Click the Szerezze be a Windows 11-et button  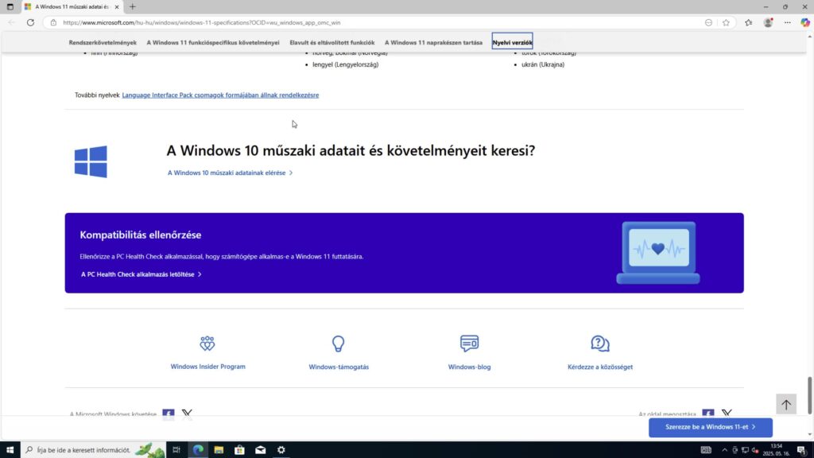710,427
